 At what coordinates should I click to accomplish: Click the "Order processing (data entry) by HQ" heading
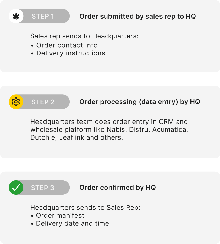tap(140, 102)
